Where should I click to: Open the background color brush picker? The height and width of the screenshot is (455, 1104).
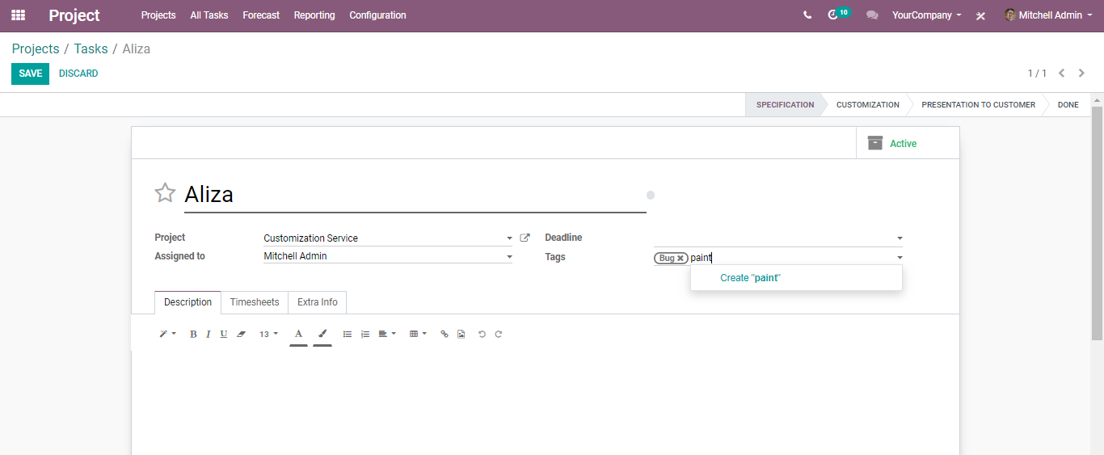(322, 334)
